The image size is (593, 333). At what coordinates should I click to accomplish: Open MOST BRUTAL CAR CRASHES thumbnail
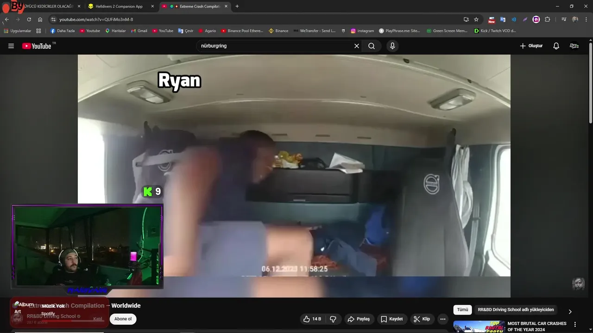point(479,327)
